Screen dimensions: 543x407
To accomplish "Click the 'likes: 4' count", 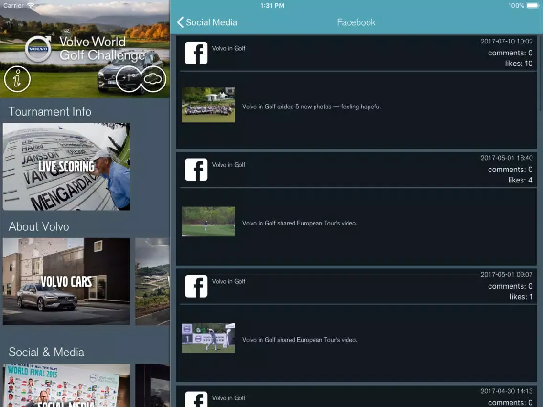I will [521, 180].
